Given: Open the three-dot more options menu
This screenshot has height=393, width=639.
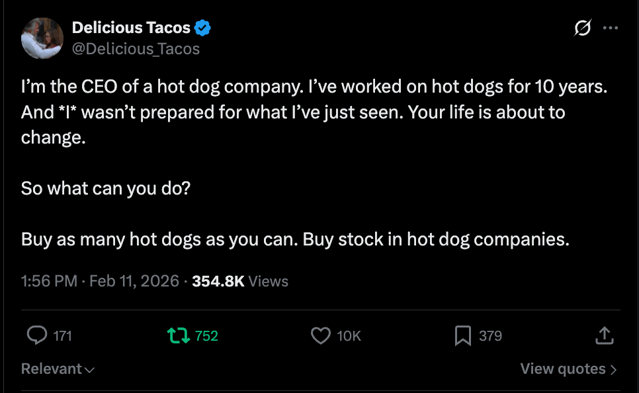Looking at the screenshot, I should 611,28.
